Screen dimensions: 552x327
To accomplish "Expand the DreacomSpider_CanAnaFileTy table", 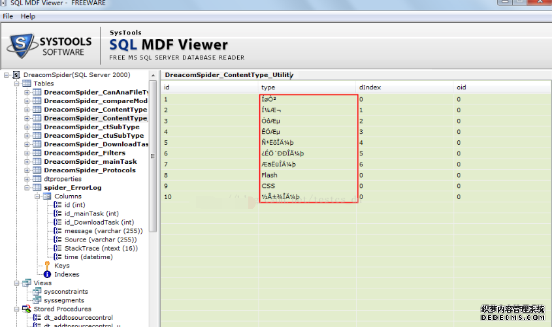I will pyautogui.click(x=27, y=93).
